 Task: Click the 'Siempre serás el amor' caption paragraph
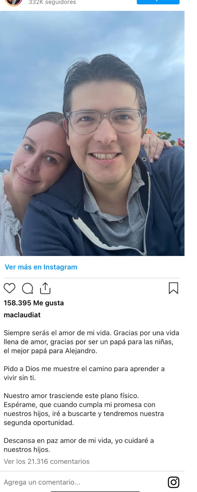click(91, 342)
